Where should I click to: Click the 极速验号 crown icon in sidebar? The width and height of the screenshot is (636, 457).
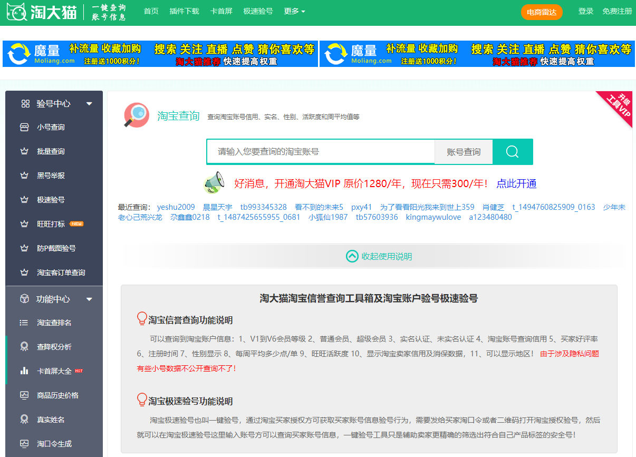click(x=24, y=200)
